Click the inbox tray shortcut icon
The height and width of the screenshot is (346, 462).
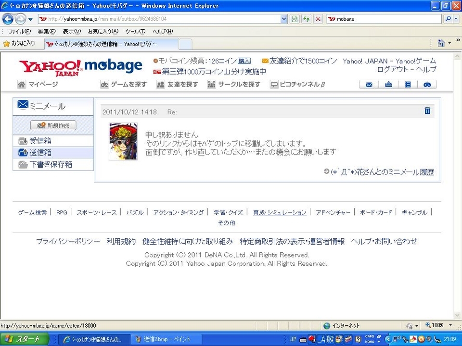[x=389, y=85]
